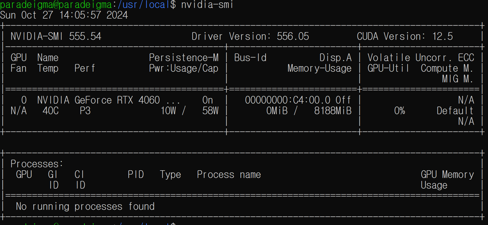Click the "Persistence-M" column header
Screen dimensions: 488x225
[184, 58]
